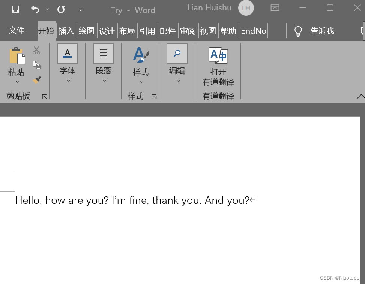Click the 样式 (Styles) gallery icon
The width and height of the screenshot is (365, 284).
(x=141, y=55)
